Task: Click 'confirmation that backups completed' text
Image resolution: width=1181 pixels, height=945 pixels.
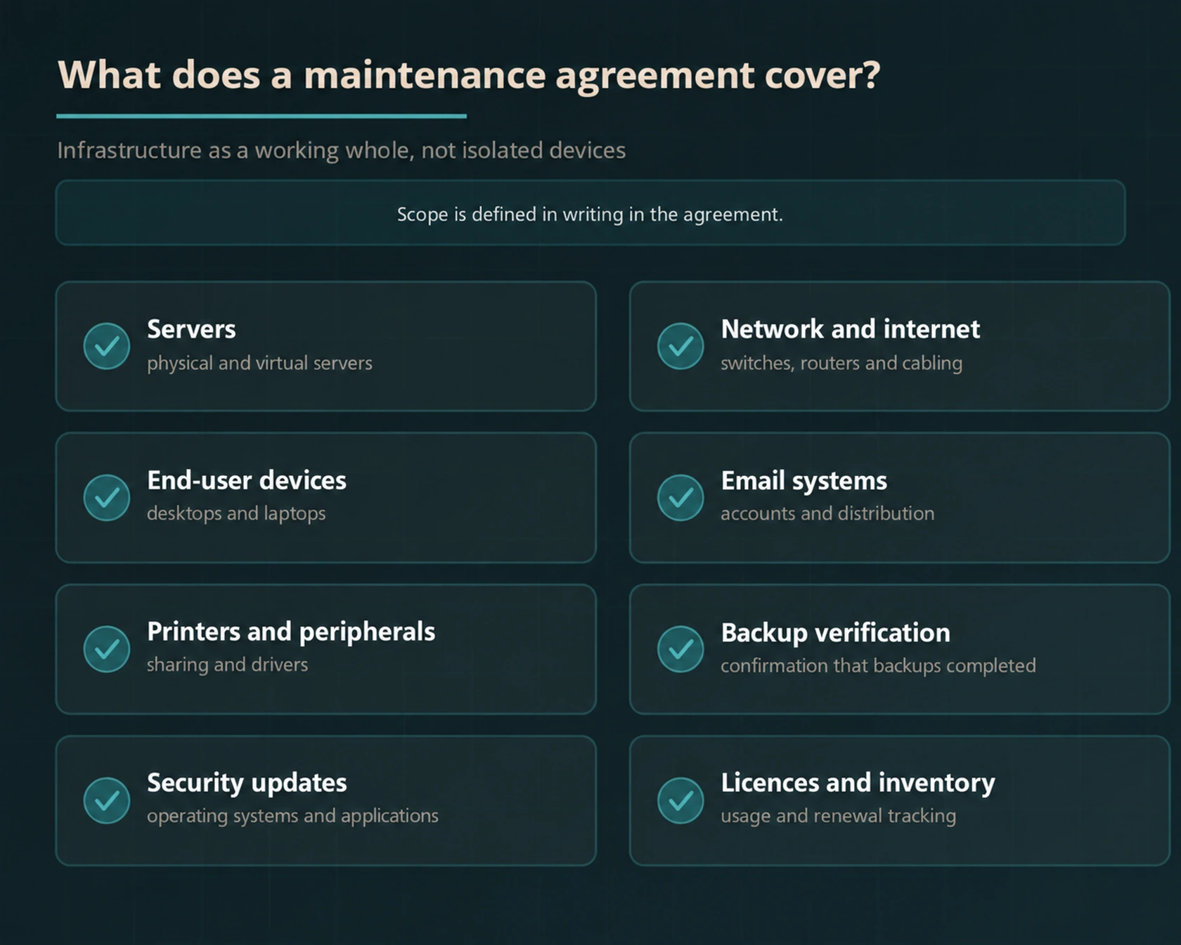Action: tap(878, 666)
